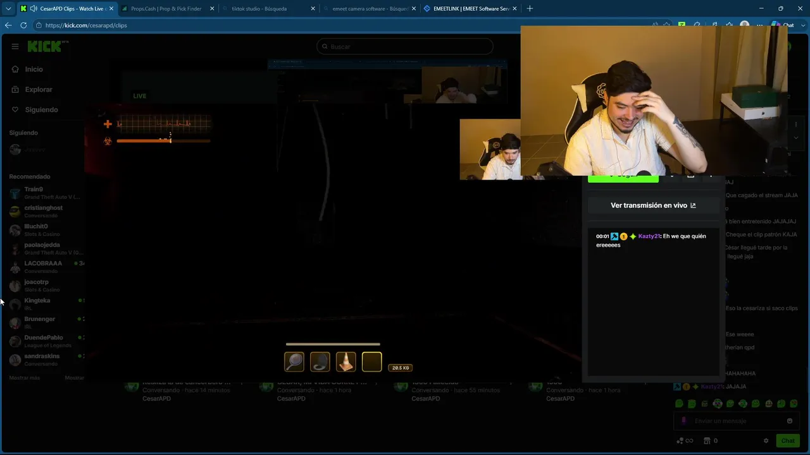
Task: Pick the last green emote in row
Action: pos(794,404)
